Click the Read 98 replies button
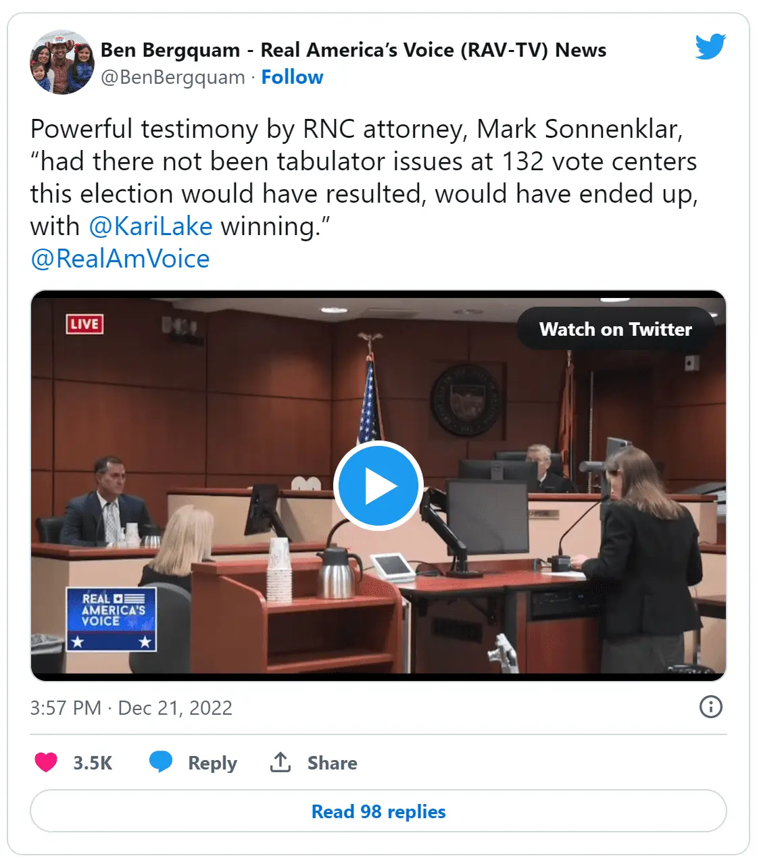 click(378, 811)
